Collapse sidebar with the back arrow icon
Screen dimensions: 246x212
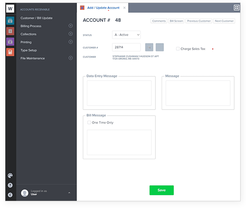coord(10,195)
